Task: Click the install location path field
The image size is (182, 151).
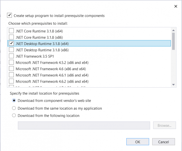Action: (x=84, y=126)
